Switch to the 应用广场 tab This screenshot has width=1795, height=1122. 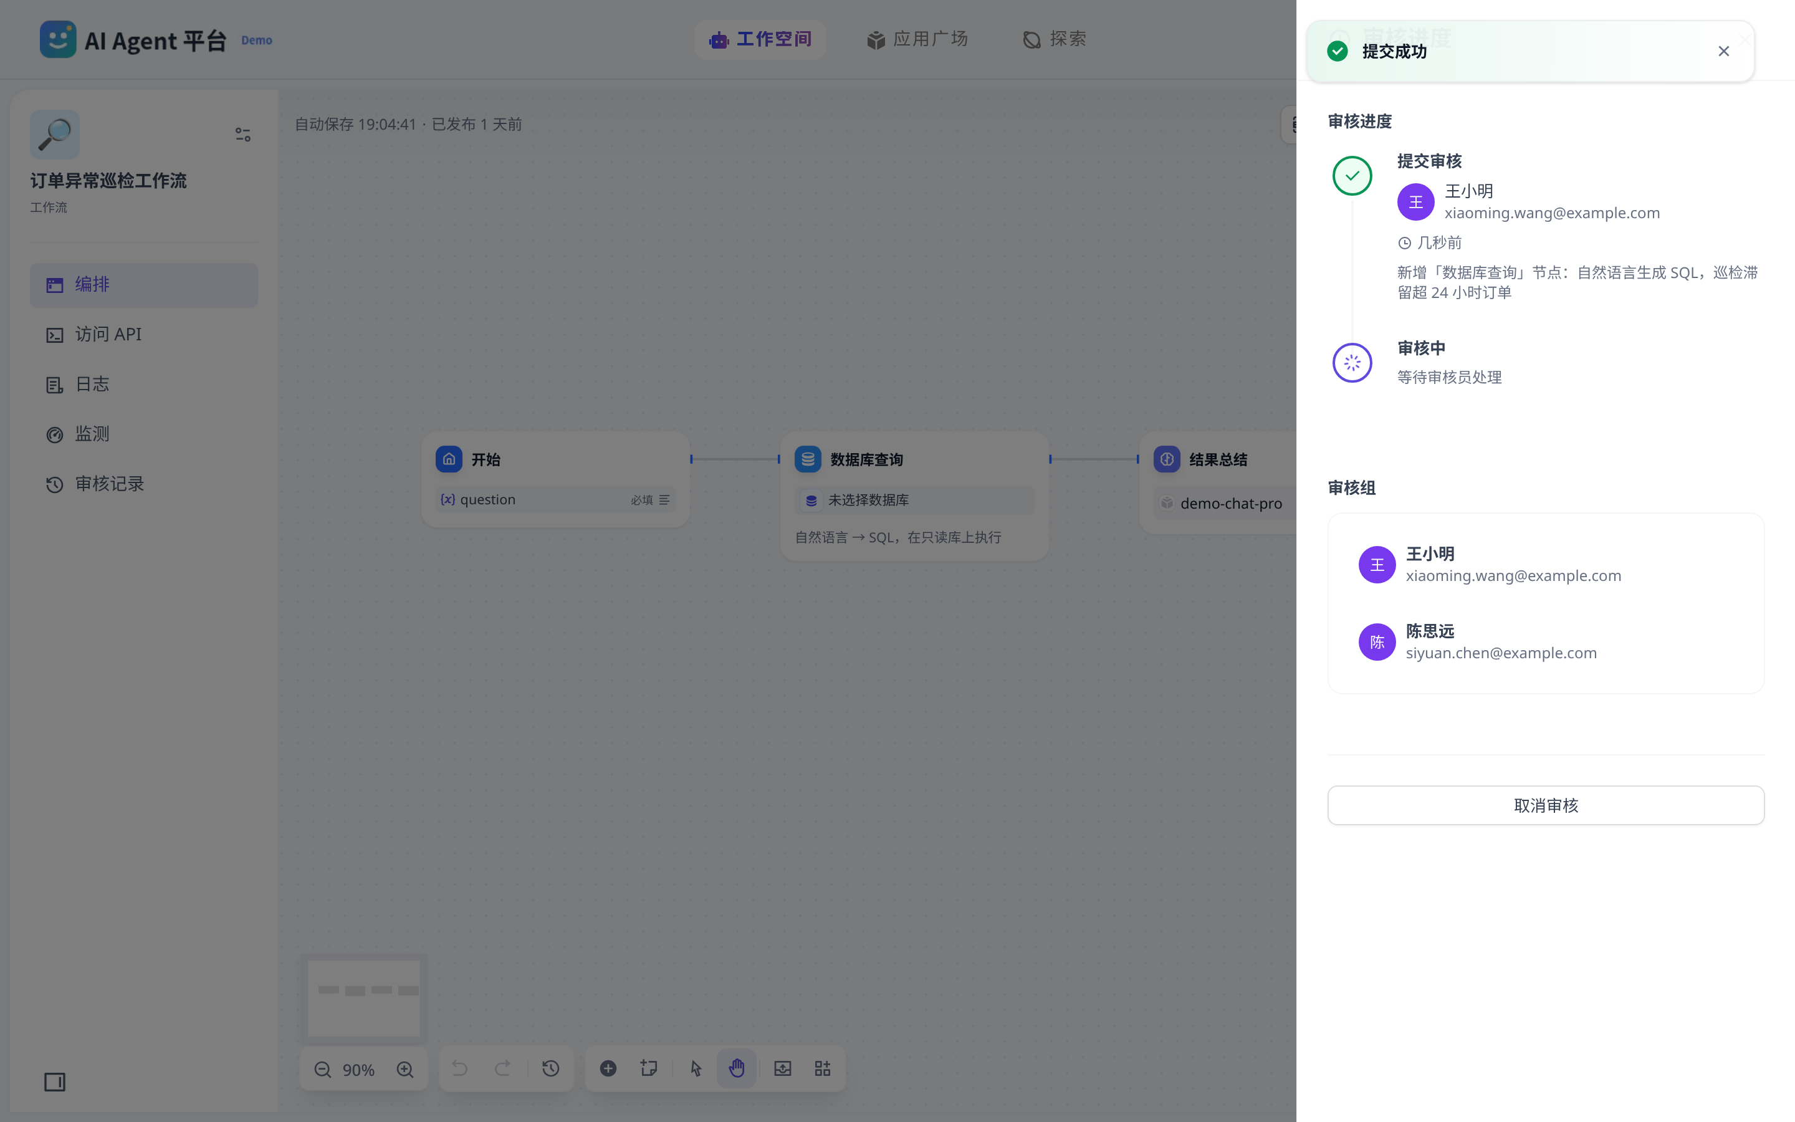tap(917, 39)
